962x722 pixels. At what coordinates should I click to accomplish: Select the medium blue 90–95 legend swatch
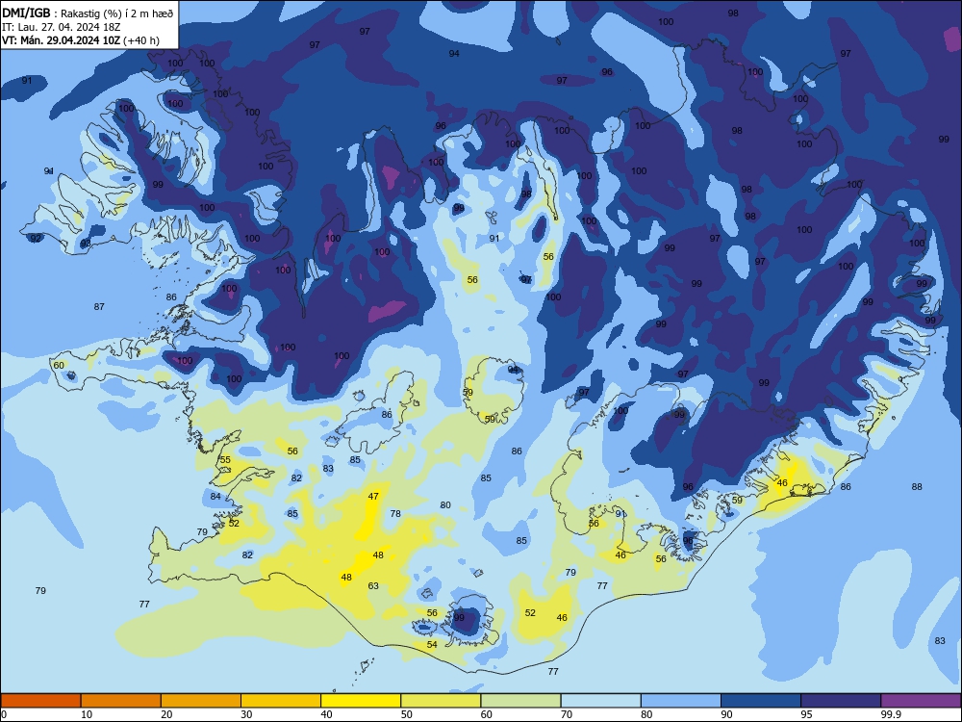761,701
